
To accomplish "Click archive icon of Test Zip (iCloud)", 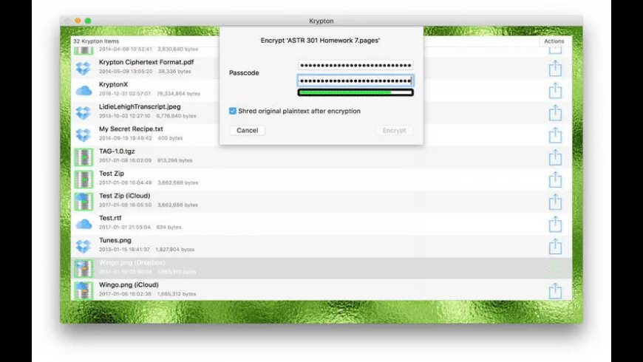I will pos(84,202).
